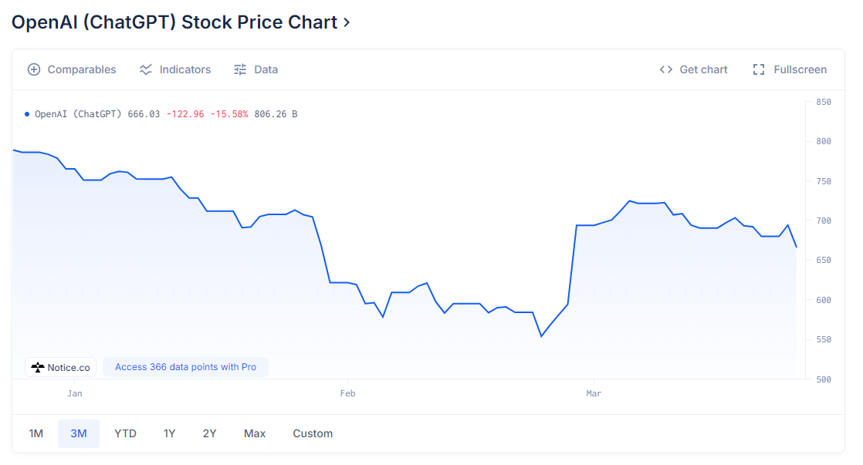Click the Data sliders icon
This screenshot has height=465, width=863.
pyautogui.click(x=240, y=70)
